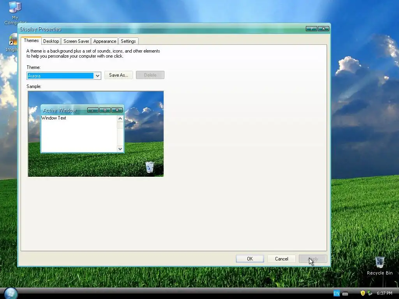Click the Apply button

(313, 259)
